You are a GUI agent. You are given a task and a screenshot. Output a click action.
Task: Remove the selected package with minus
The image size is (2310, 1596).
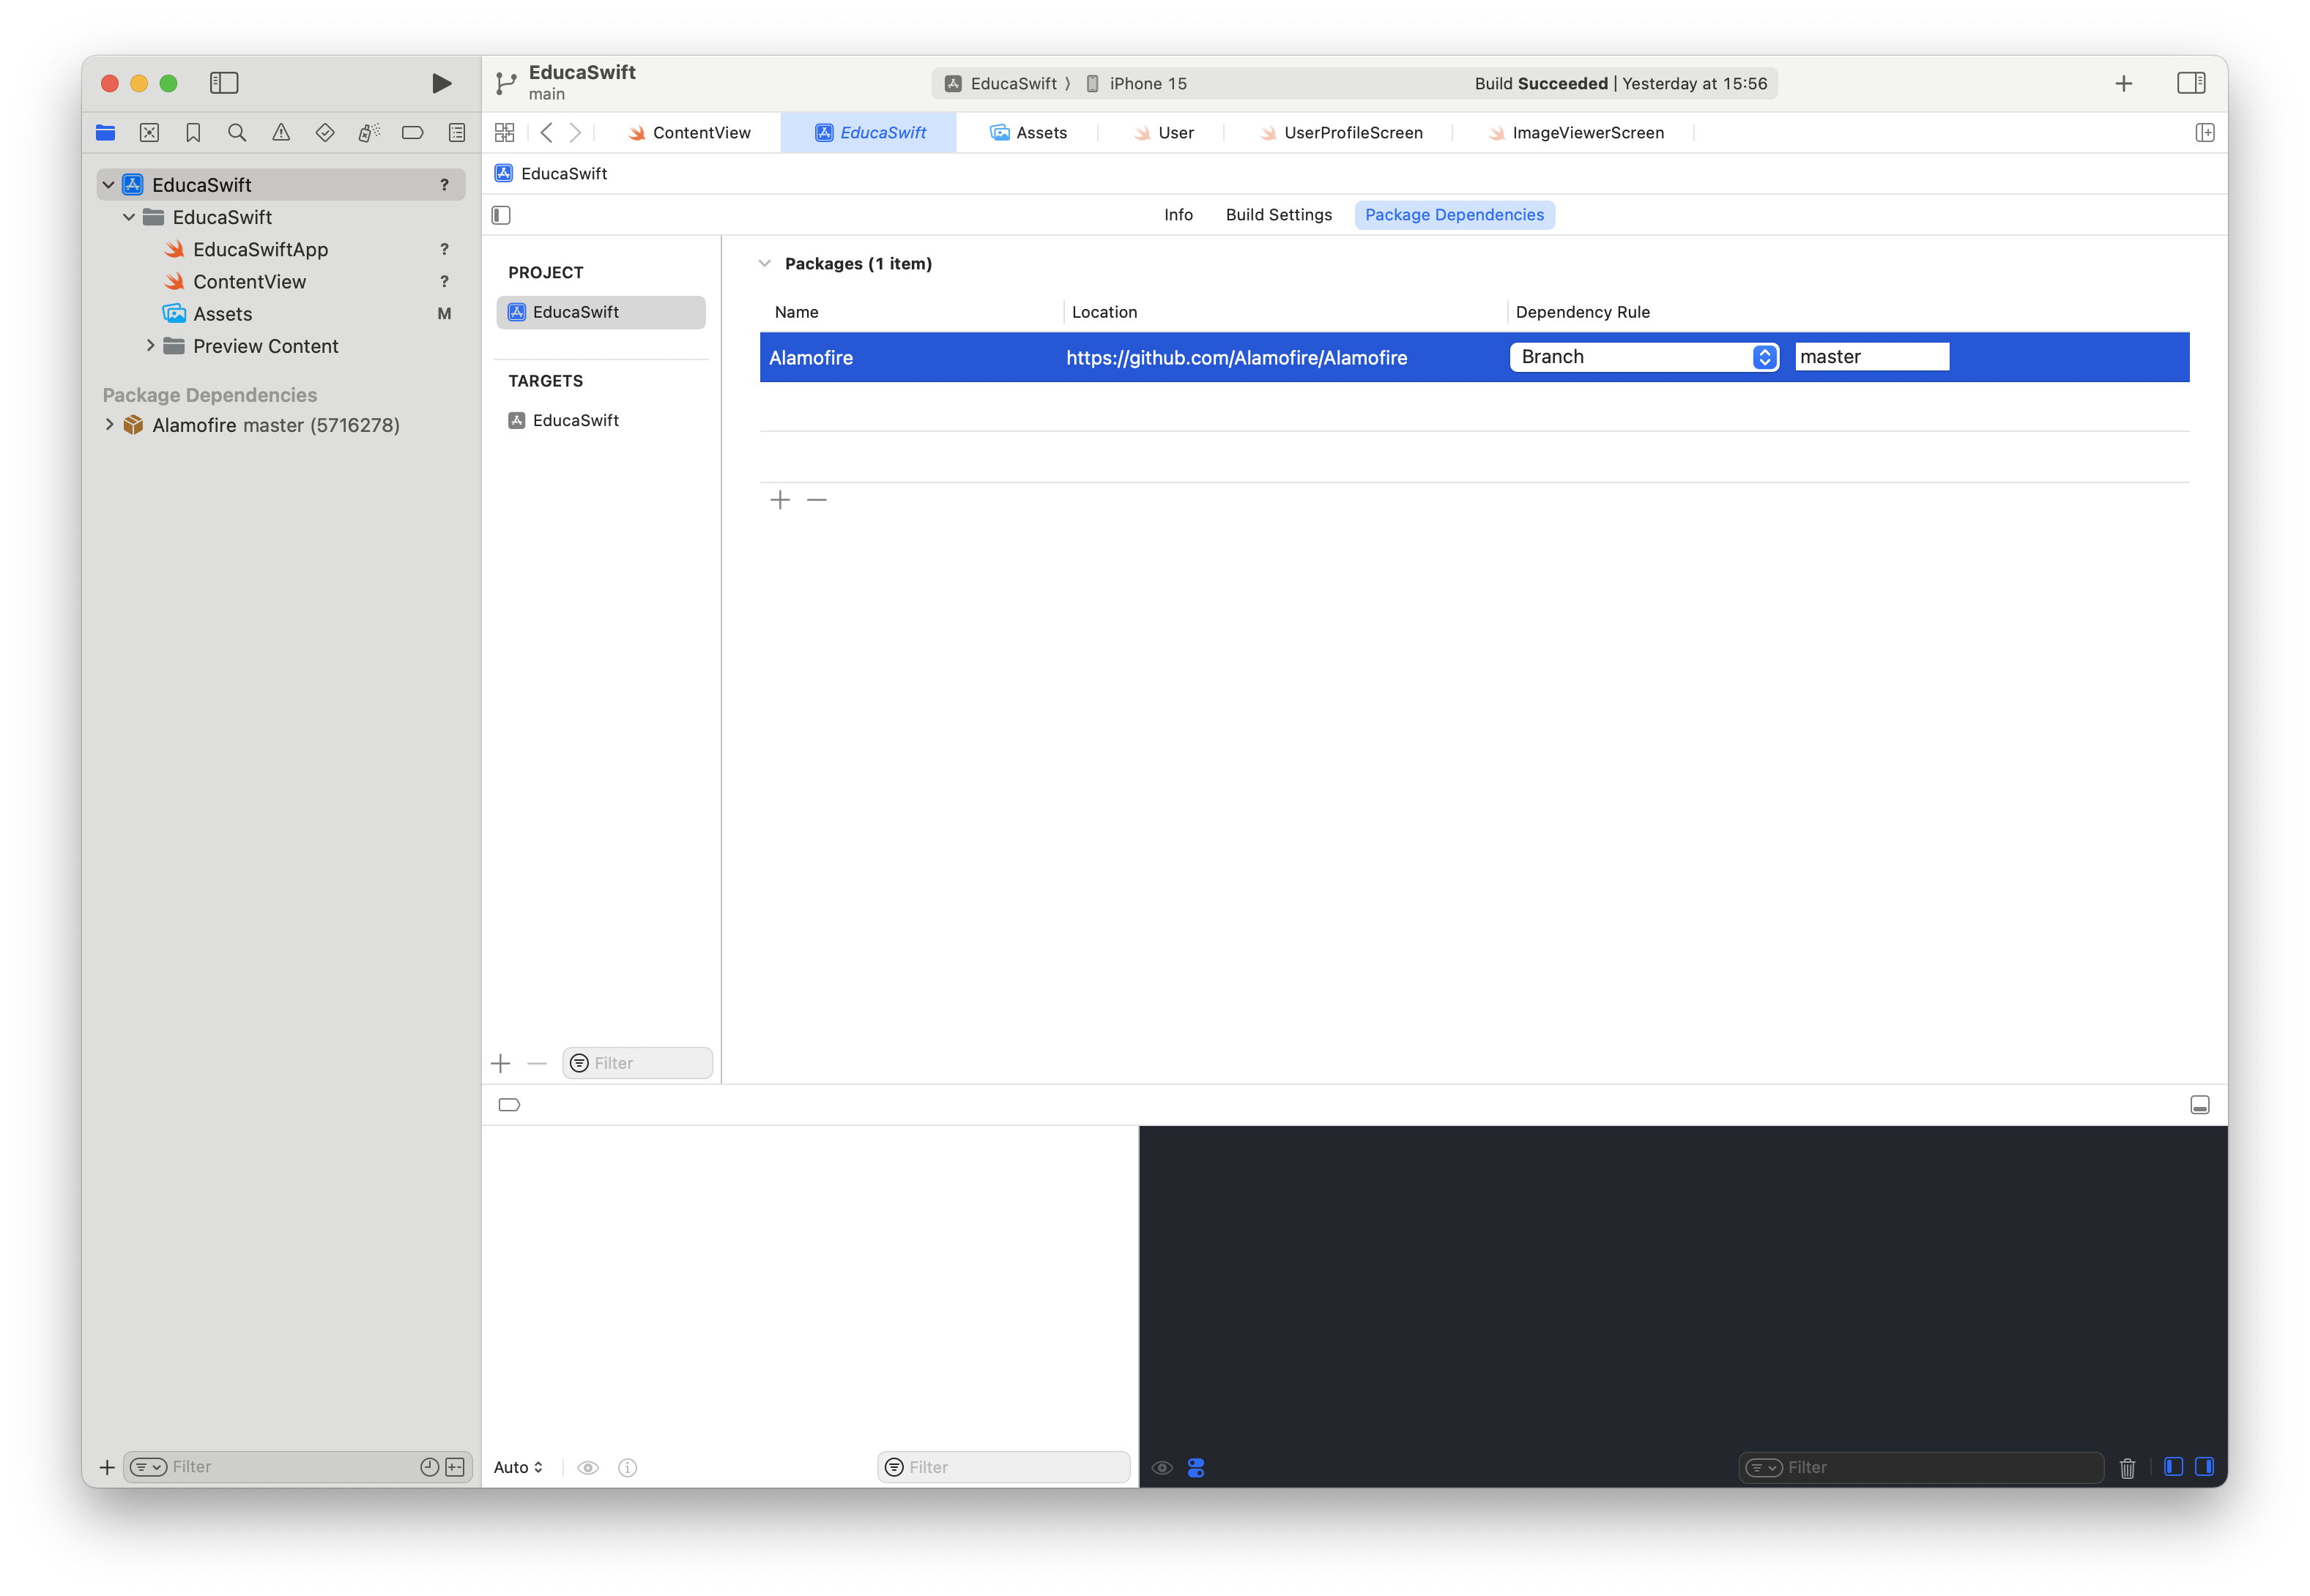click(817, 500)
